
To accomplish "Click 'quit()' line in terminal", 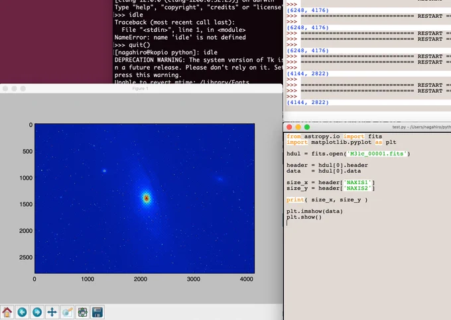I will tap(132, 45).
